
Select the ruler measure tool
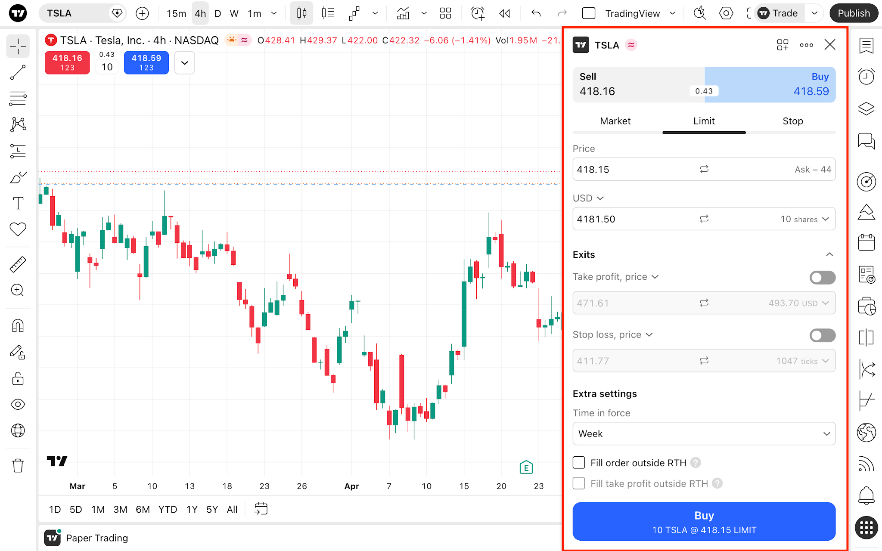click(x=18, y=264)
